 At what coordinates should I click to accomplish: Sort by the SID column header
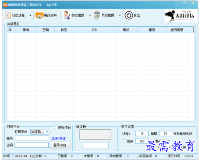94,30
